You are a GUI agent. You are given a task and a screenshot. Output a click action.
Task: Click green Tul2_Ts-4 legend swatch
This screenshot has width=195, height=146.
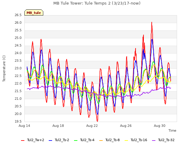76,141
